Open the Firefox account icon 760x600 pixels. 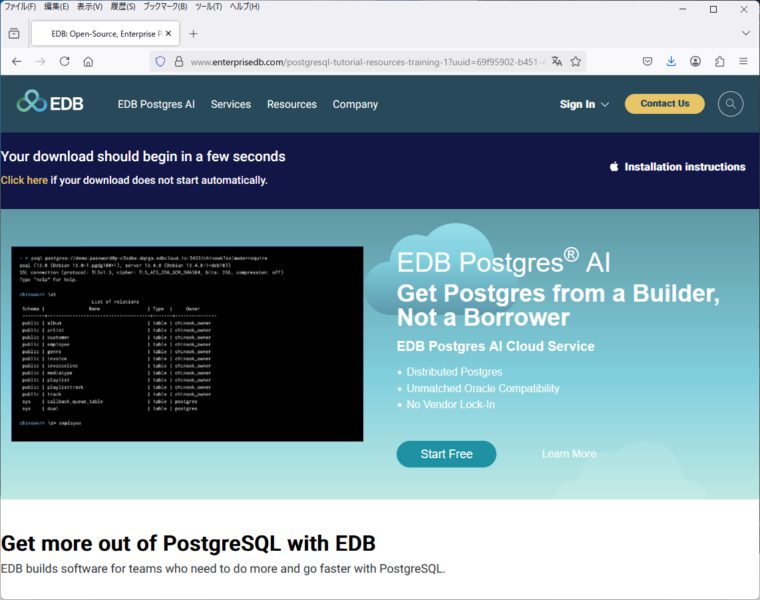(695, 62)
